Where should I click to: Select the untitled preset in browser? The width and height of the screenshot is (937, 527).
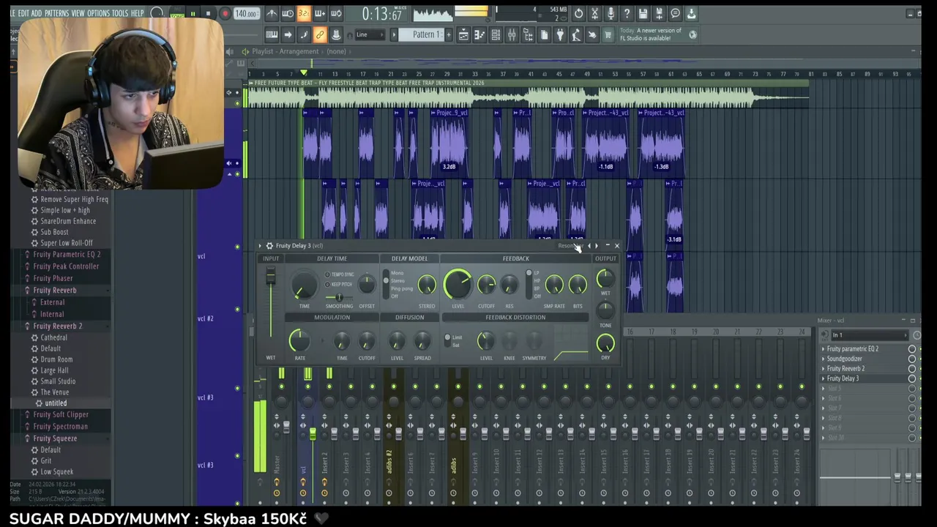pos(56,403)
